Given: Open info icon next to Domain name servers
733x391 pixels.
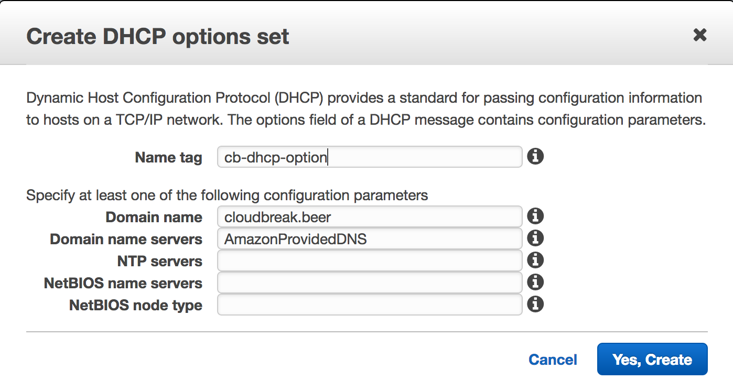Looking at the screenshot, I should [535, 238].
